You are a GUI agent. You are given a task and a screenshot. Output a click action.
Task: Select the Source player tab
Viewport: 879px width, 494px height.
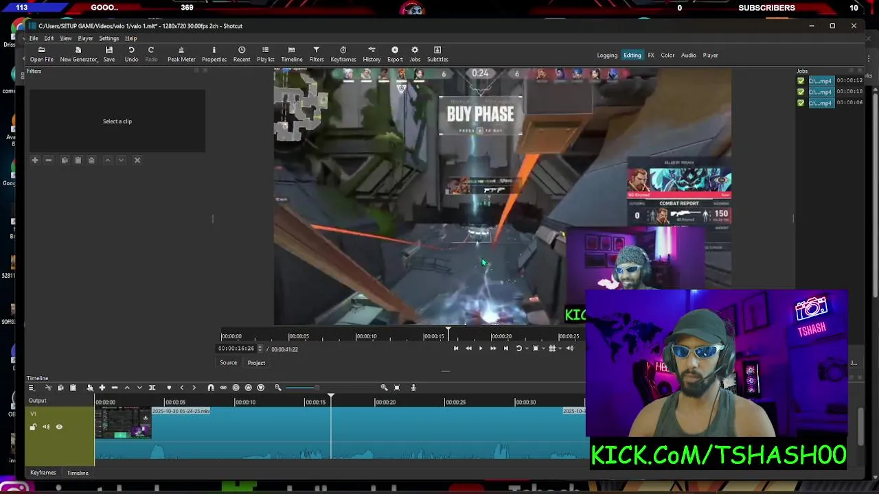228,363
